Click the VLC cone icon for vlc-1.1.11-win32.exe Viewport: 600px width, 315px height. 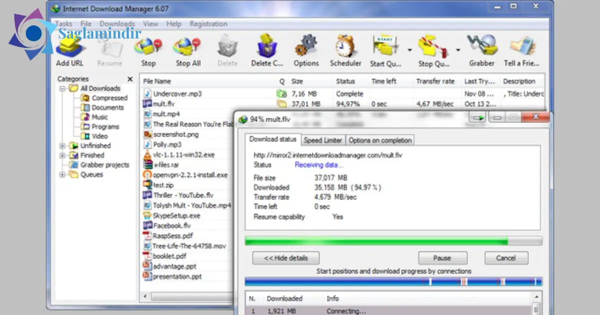tap(147, 155)
